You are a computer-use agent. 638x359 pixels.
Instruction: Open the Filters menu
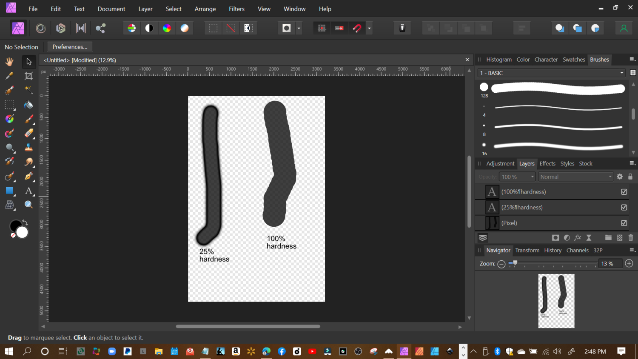pos(236,9)
